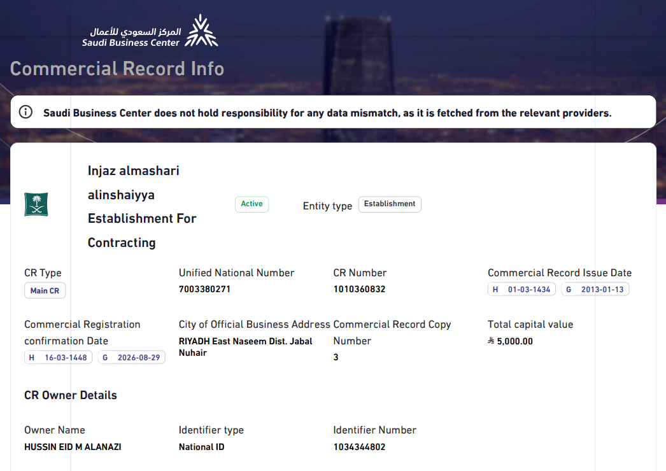Click the Commercial Record Info heading

117,69
